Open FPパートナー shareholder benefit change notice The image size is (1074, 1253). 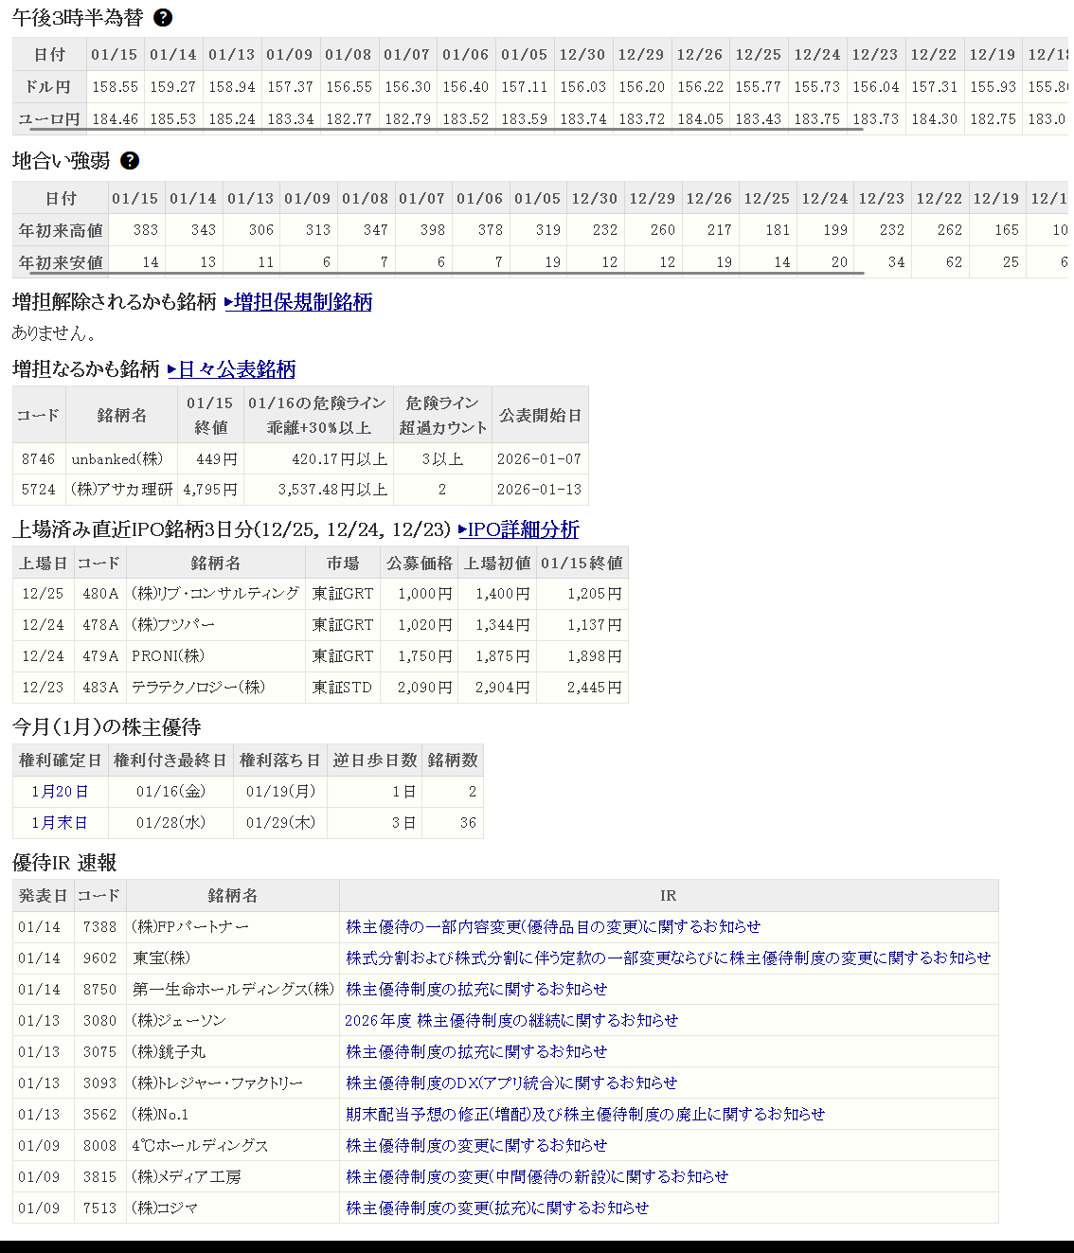coord(553,927)
